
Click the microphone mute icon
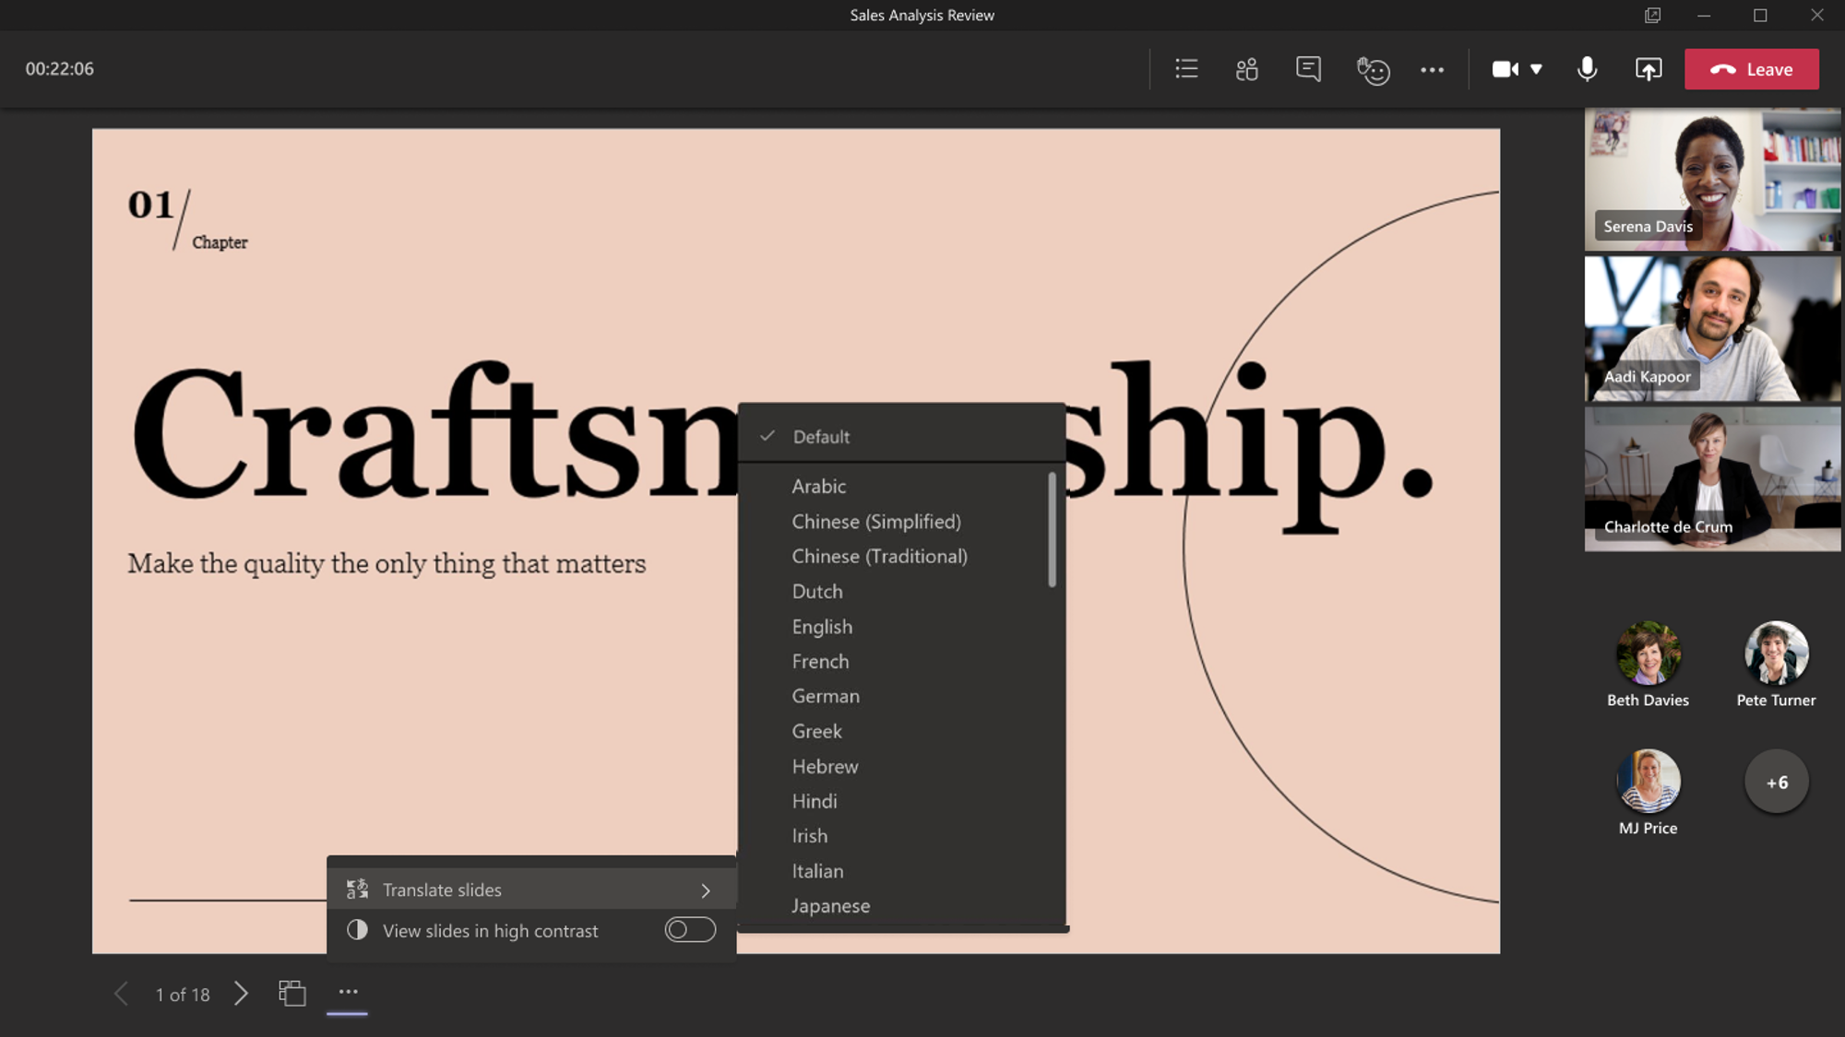(1587, 68)
